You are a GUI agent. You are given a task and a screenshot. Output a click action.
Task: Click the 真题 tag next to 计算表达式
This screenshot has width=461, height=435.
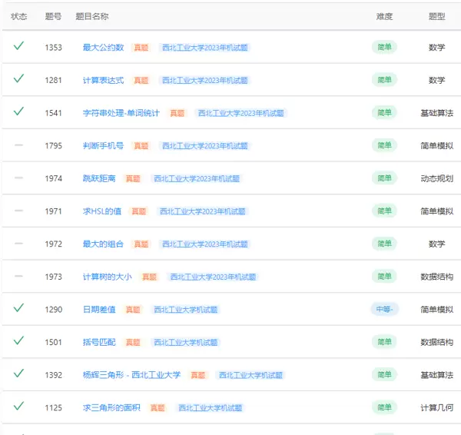click(141, 81)
